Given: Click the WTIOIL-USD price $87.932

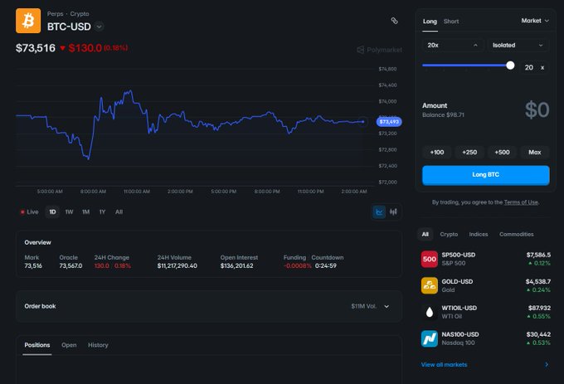Looking at the screenshot, I should click(540, 309).
